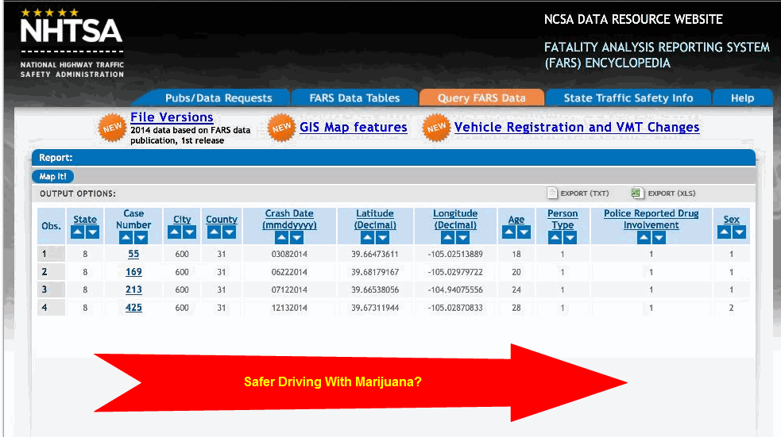The width and height of the screenshot is (781, 437).
Task: Click EXPORT (TXT) label
Action: coord(585,194)
